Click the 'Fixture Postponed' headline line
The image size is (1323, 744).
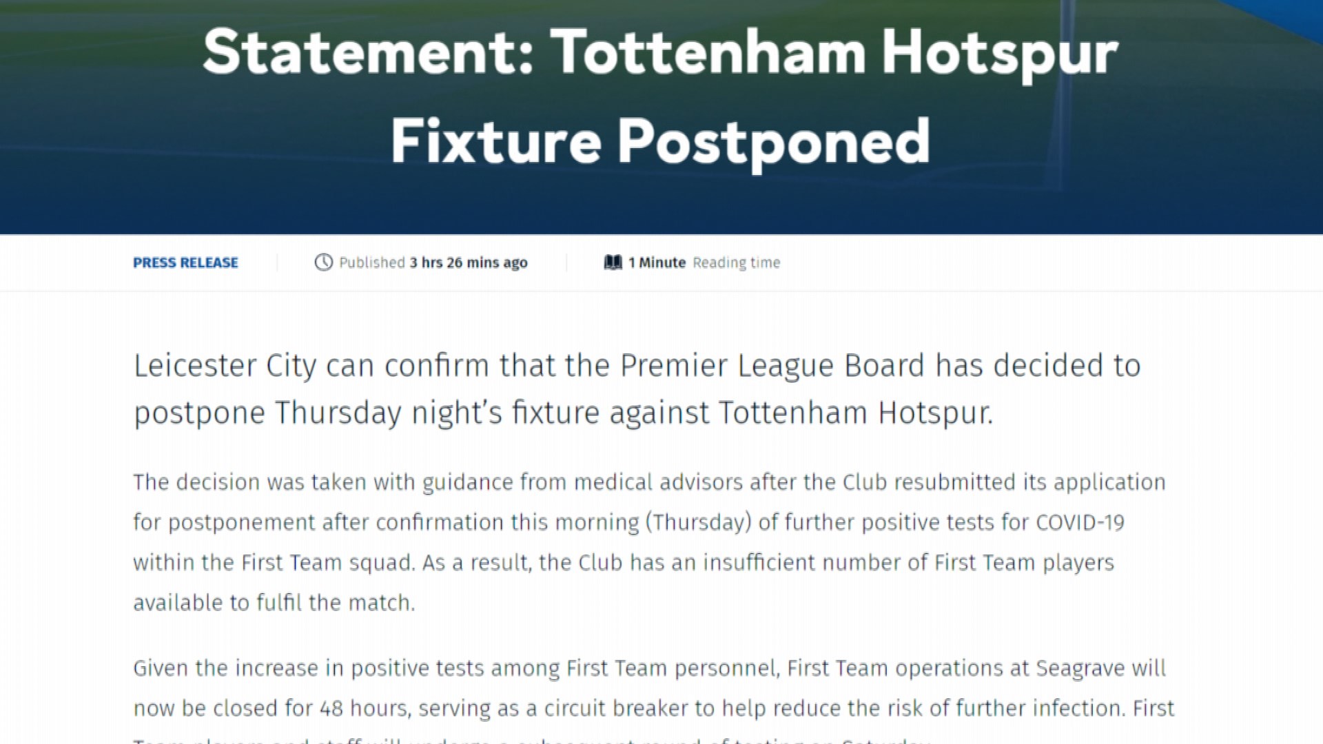click(x=661, y=142)
